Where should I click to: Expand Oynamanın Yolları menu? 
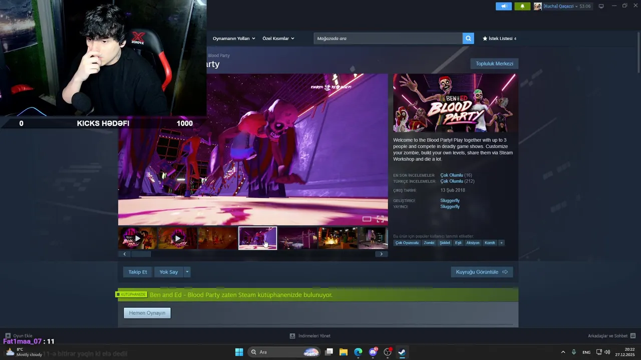click(x=234, y=38)
